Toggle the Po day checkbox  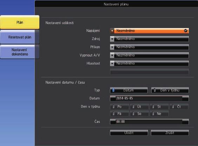coord(119,107)
